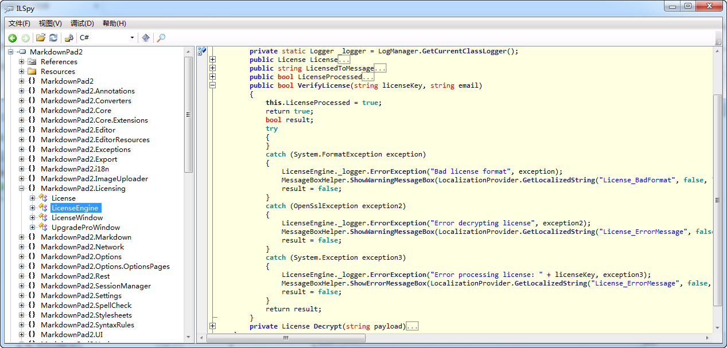Select the MarkdownPad2 root assembly

(56, 52)
